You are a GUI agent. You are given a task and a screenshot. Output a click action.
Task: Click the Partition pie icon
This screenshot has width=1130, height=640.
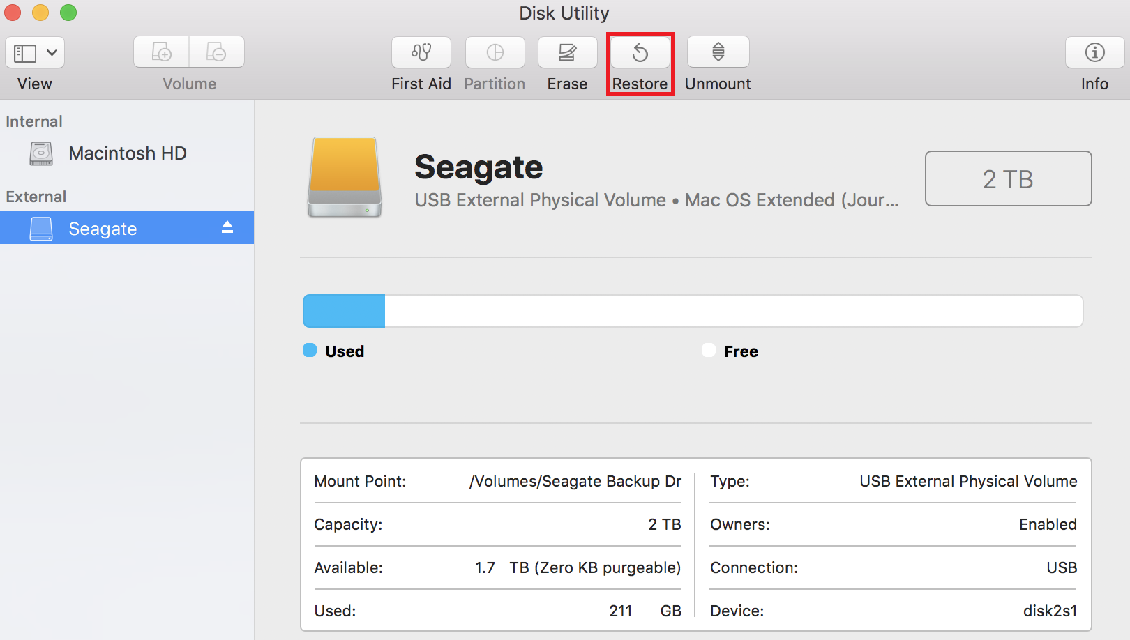pyautogui.click(x=495, y=52)
